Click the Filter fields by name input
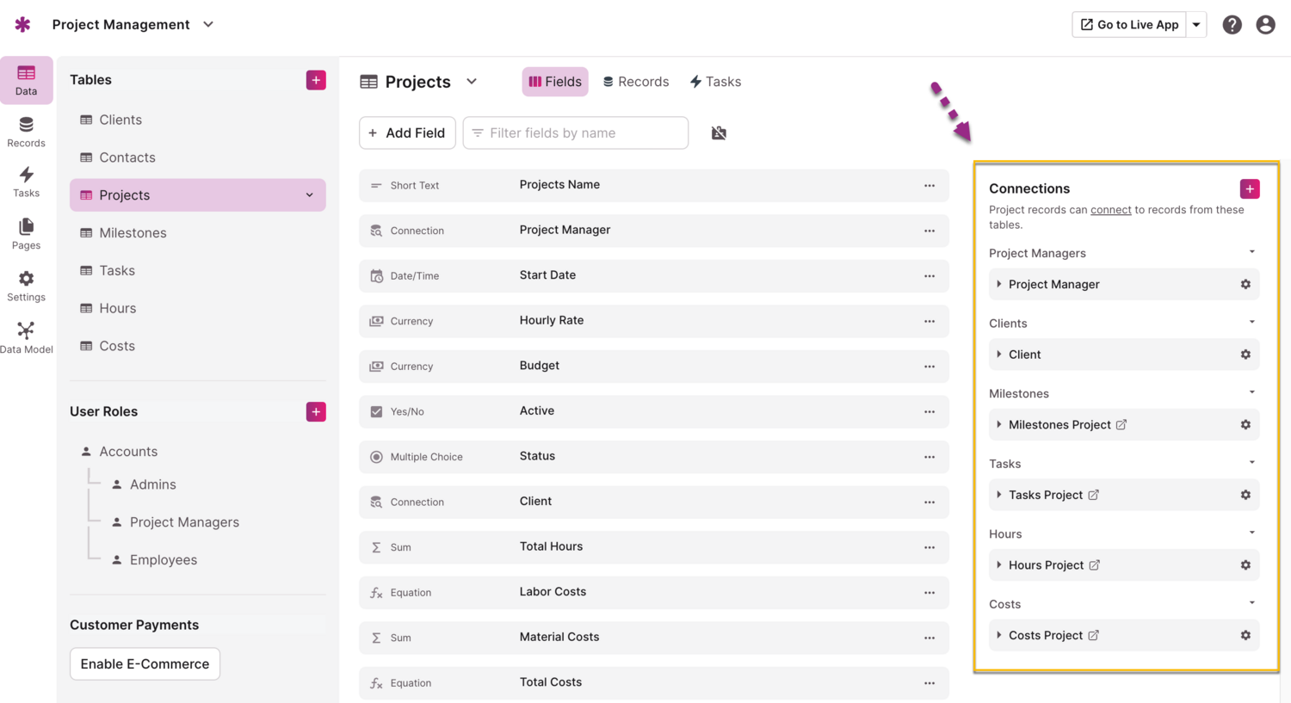1291x703 pixels. click(x=576, y=133)
